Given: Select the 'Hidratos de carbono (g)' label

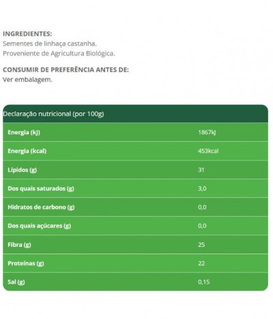Looking at the screenshot, I should [x=41, y=207].
